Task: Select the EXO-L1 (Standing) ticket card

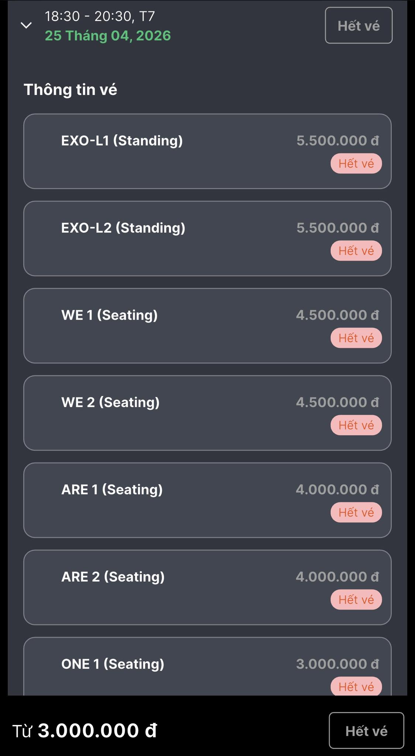Action: [207, 151]
